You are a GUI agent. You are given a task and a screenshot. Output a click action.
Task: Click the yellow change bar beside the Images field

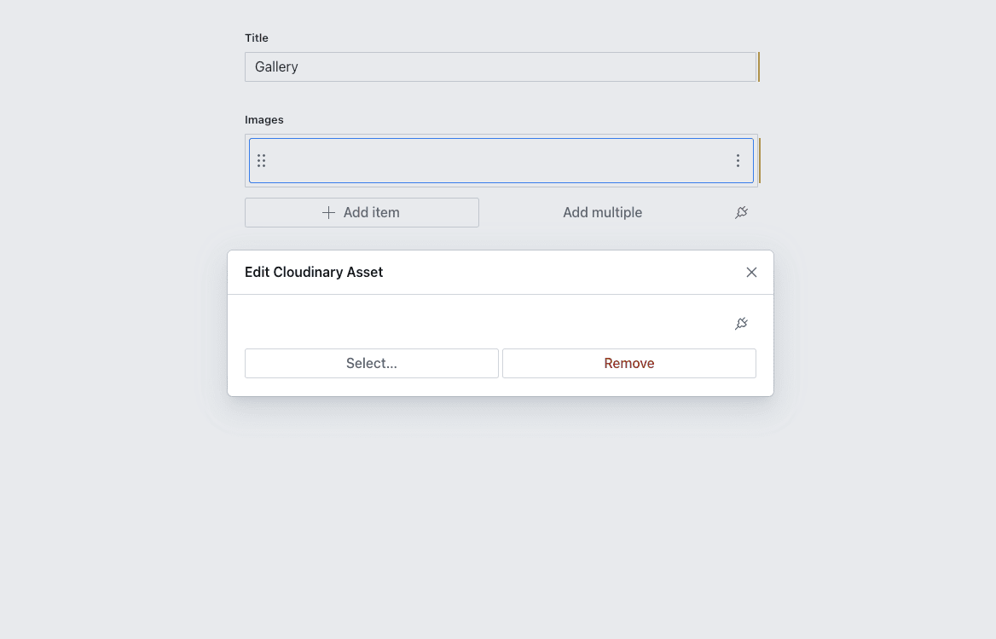click(x=759, y=159)
